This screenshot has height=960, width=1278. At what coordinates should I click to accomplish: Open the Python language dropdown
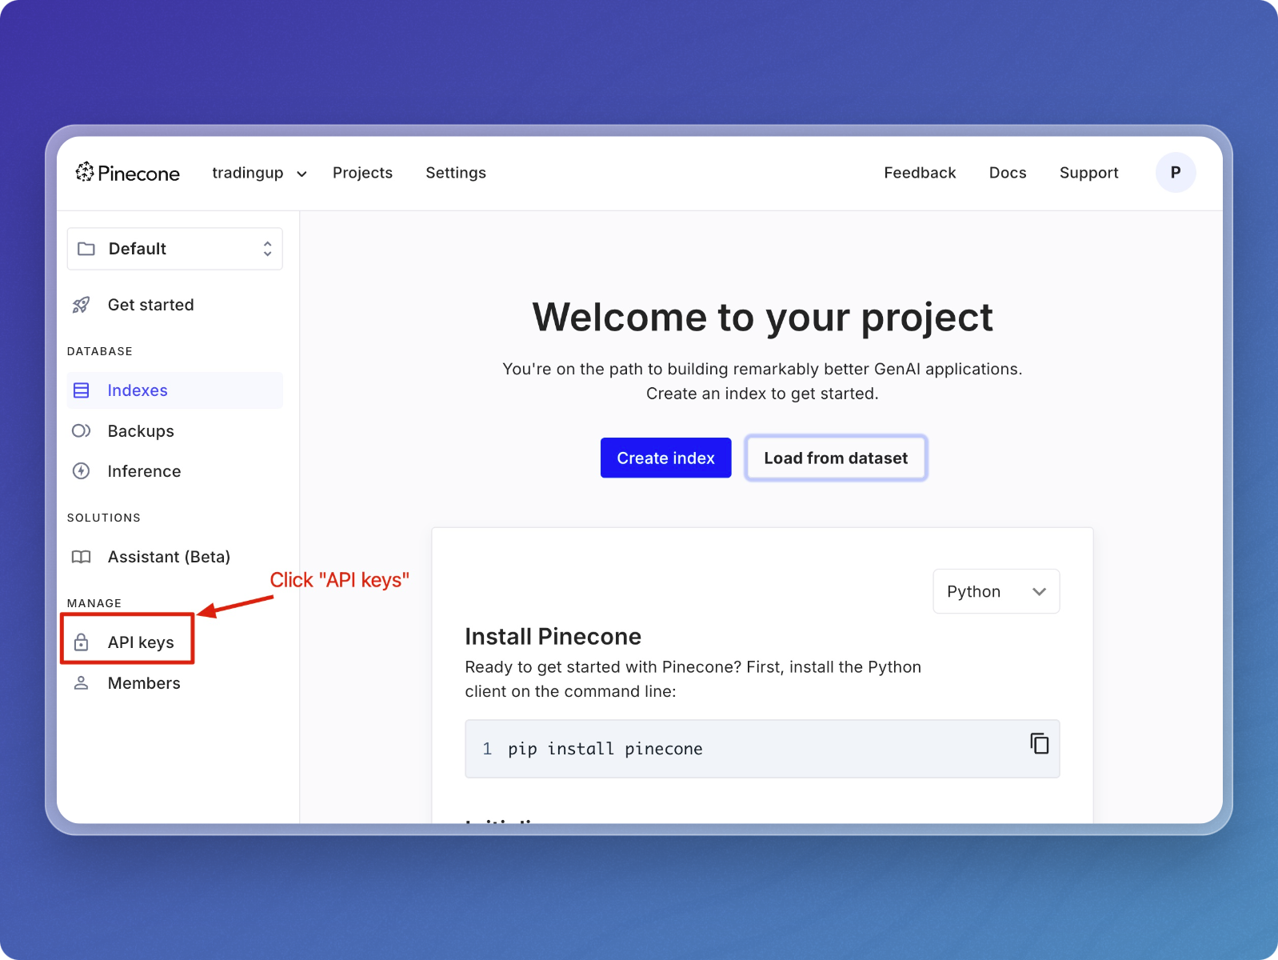(996, 591)
